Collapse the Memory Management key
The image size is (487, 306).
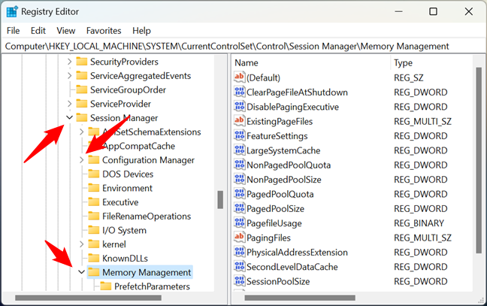[81, 272]
